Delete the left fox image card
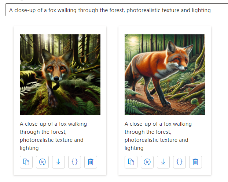Viewport: 228px width, 182px height. 91,162
